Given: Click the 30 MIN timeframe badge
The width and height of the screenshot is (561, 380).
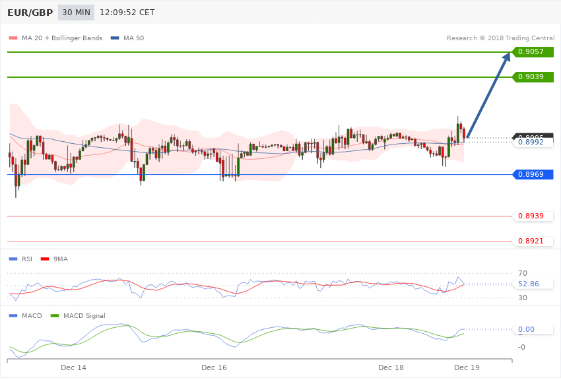Looking at the screenshot, I should coord(76,13).
